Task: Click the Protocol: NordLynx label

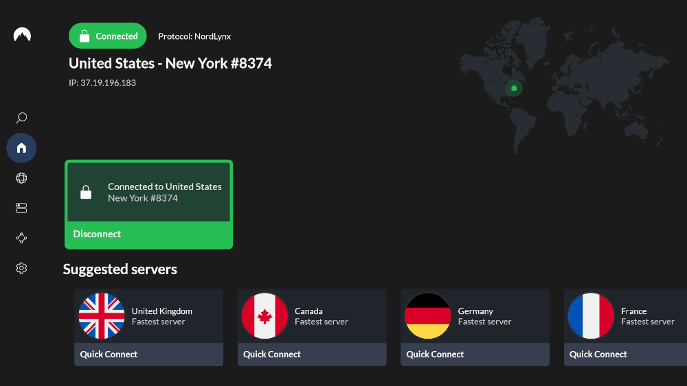Action: [x=194, y=36]
